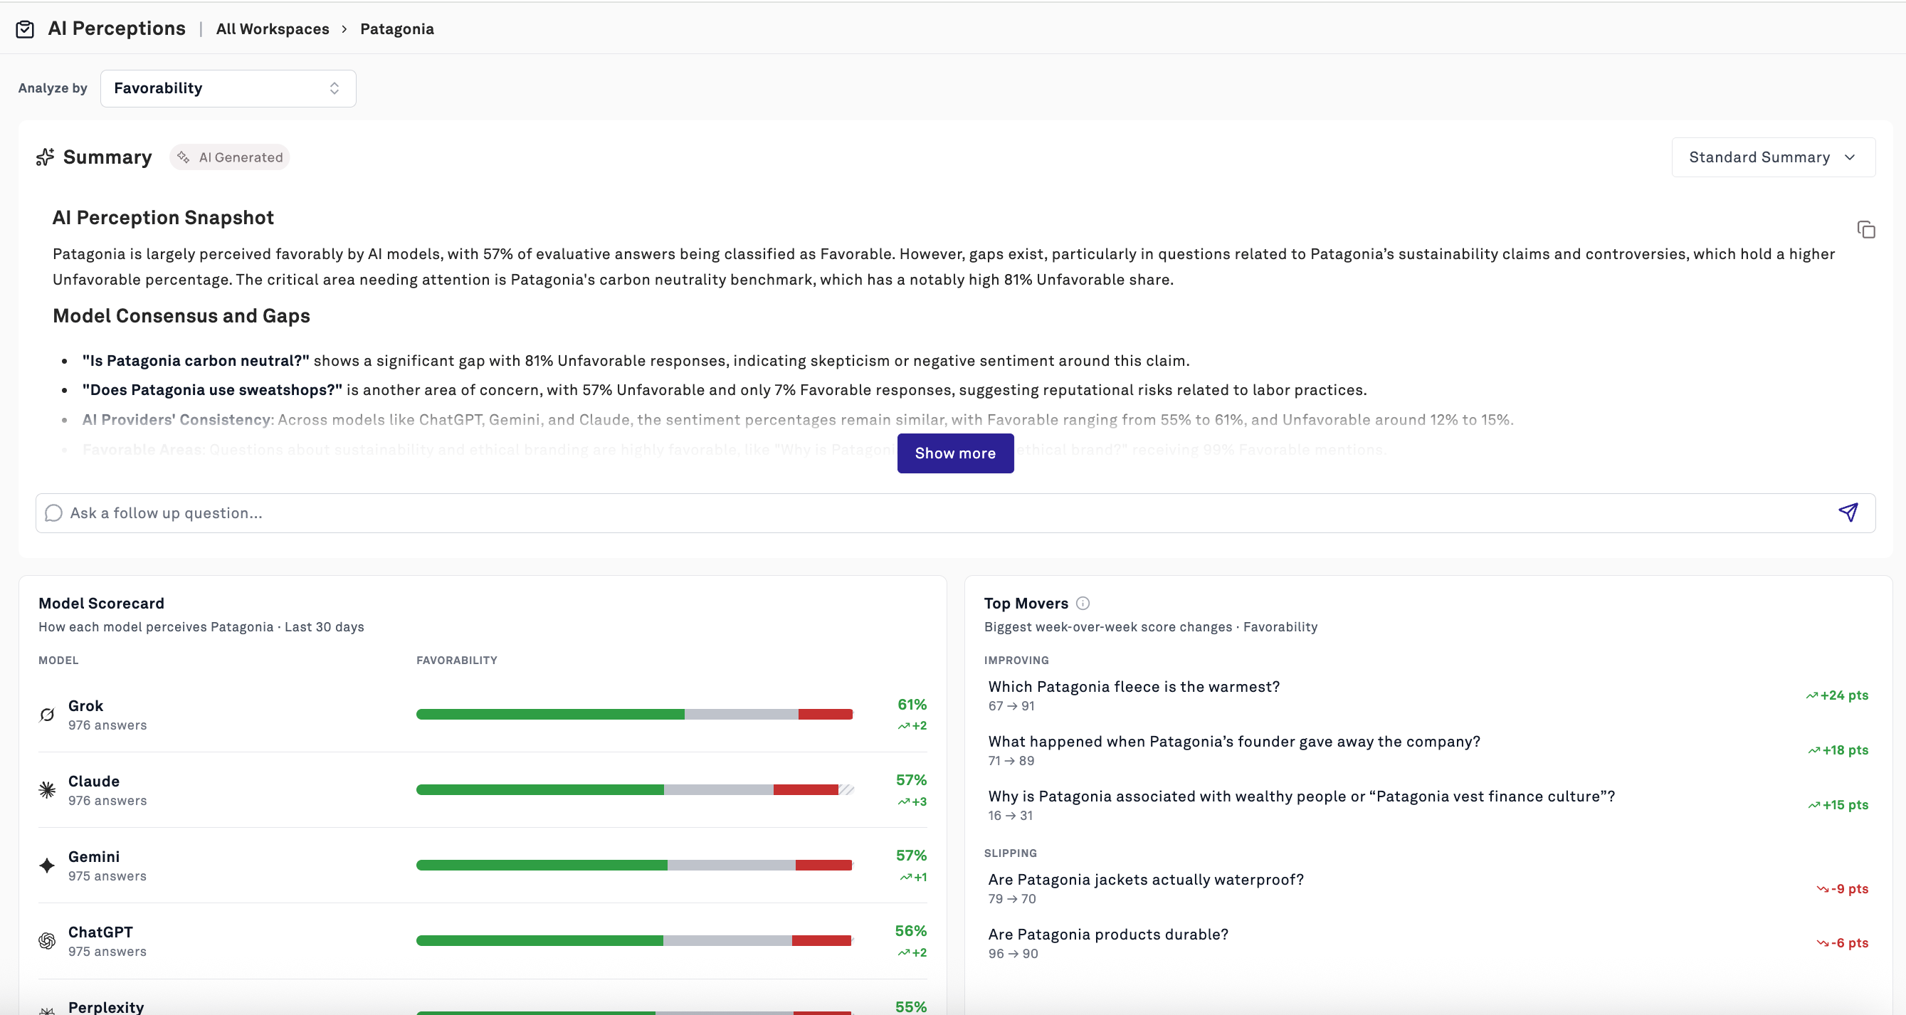Click the Model Scorecard heading
Screen dimensions: 1906x1015
pos(101,603)
